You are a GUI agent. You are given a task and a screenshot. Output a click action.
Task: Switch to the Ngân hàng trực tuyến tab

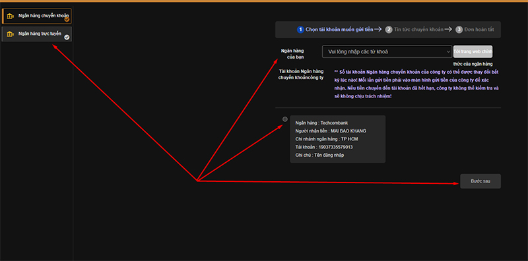pyautogui.click(x=36, y=34)
